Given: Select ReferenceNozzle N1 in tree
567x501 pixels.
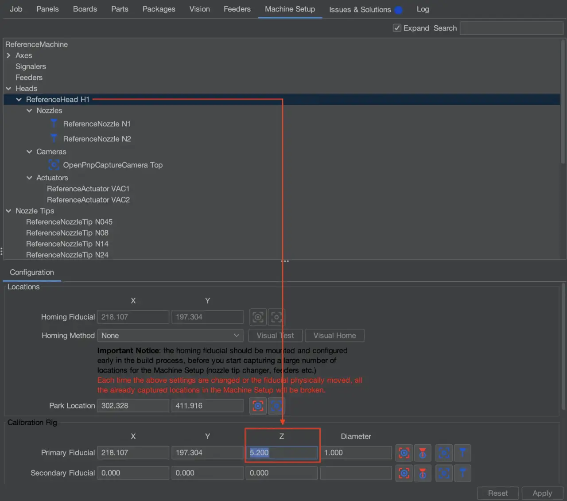Looking at the screenshot, I should (x=97, y=124).
